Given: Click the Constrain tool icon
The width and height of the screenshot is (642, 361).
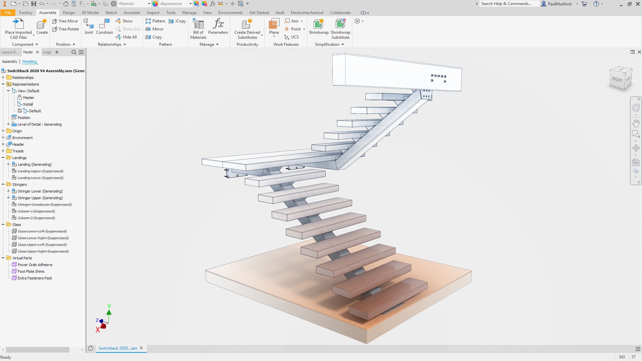Looking at the screenshot, I should point(104,24).
